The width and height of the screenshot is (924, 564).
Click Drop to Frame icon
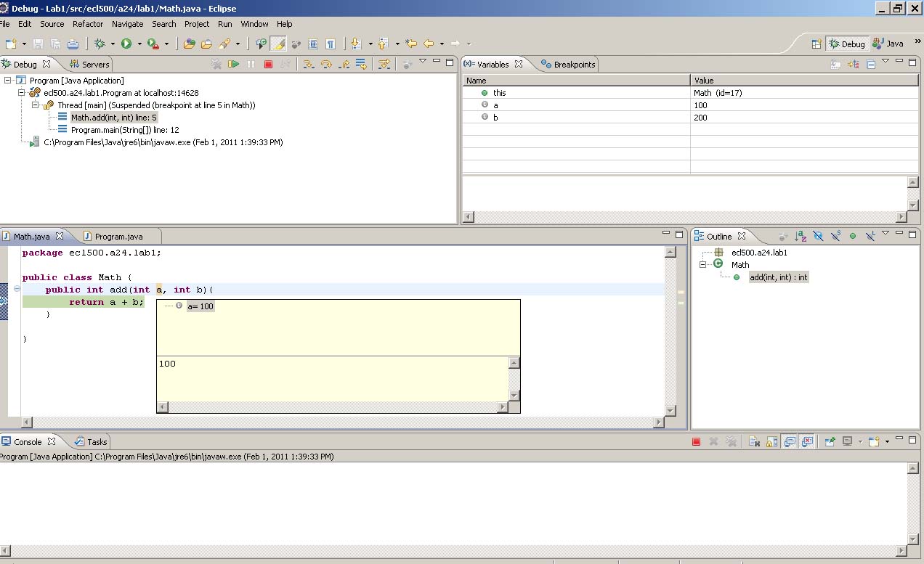coord(361,64)
